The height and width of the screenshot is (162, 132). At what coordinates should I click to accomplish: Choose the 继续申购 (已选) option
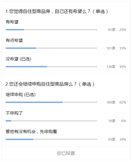click(21, 94)
